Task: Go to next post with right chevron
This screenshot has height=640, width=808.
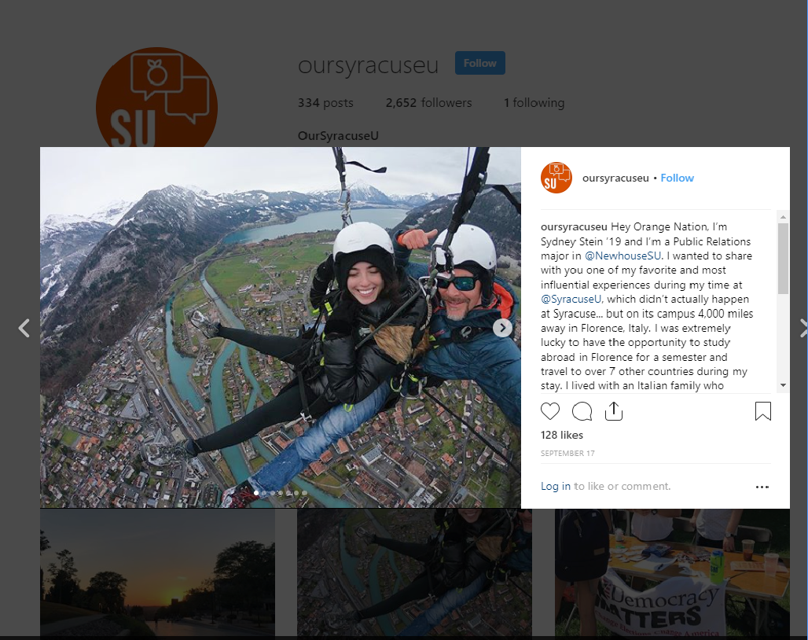Action: pyautogui.click(x=802, y=328)
